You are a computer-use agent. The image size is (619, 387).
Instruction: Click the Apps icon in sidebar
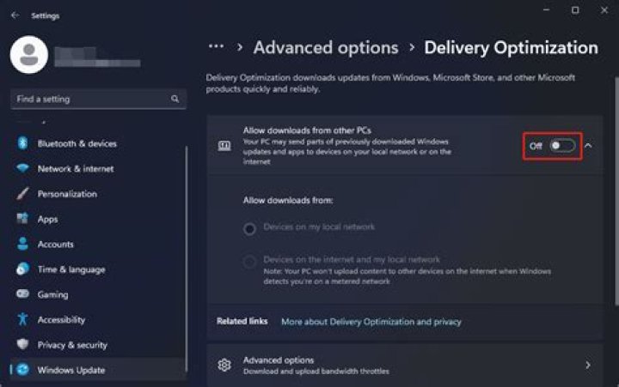22,219
